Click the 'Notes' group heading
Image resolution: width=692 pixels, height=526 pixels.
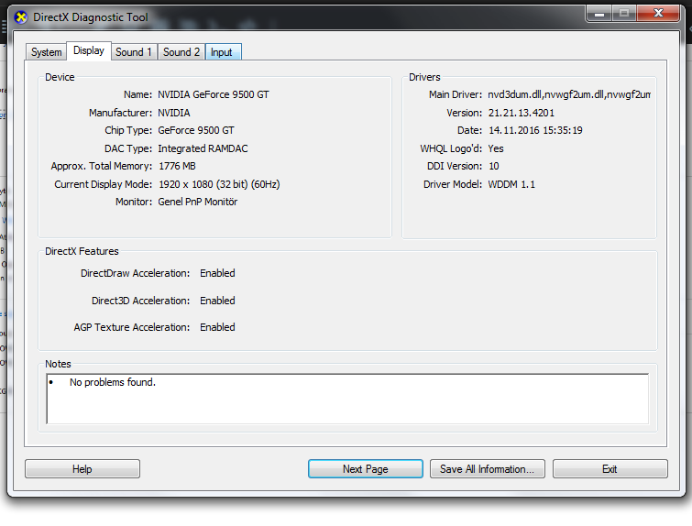59,364
